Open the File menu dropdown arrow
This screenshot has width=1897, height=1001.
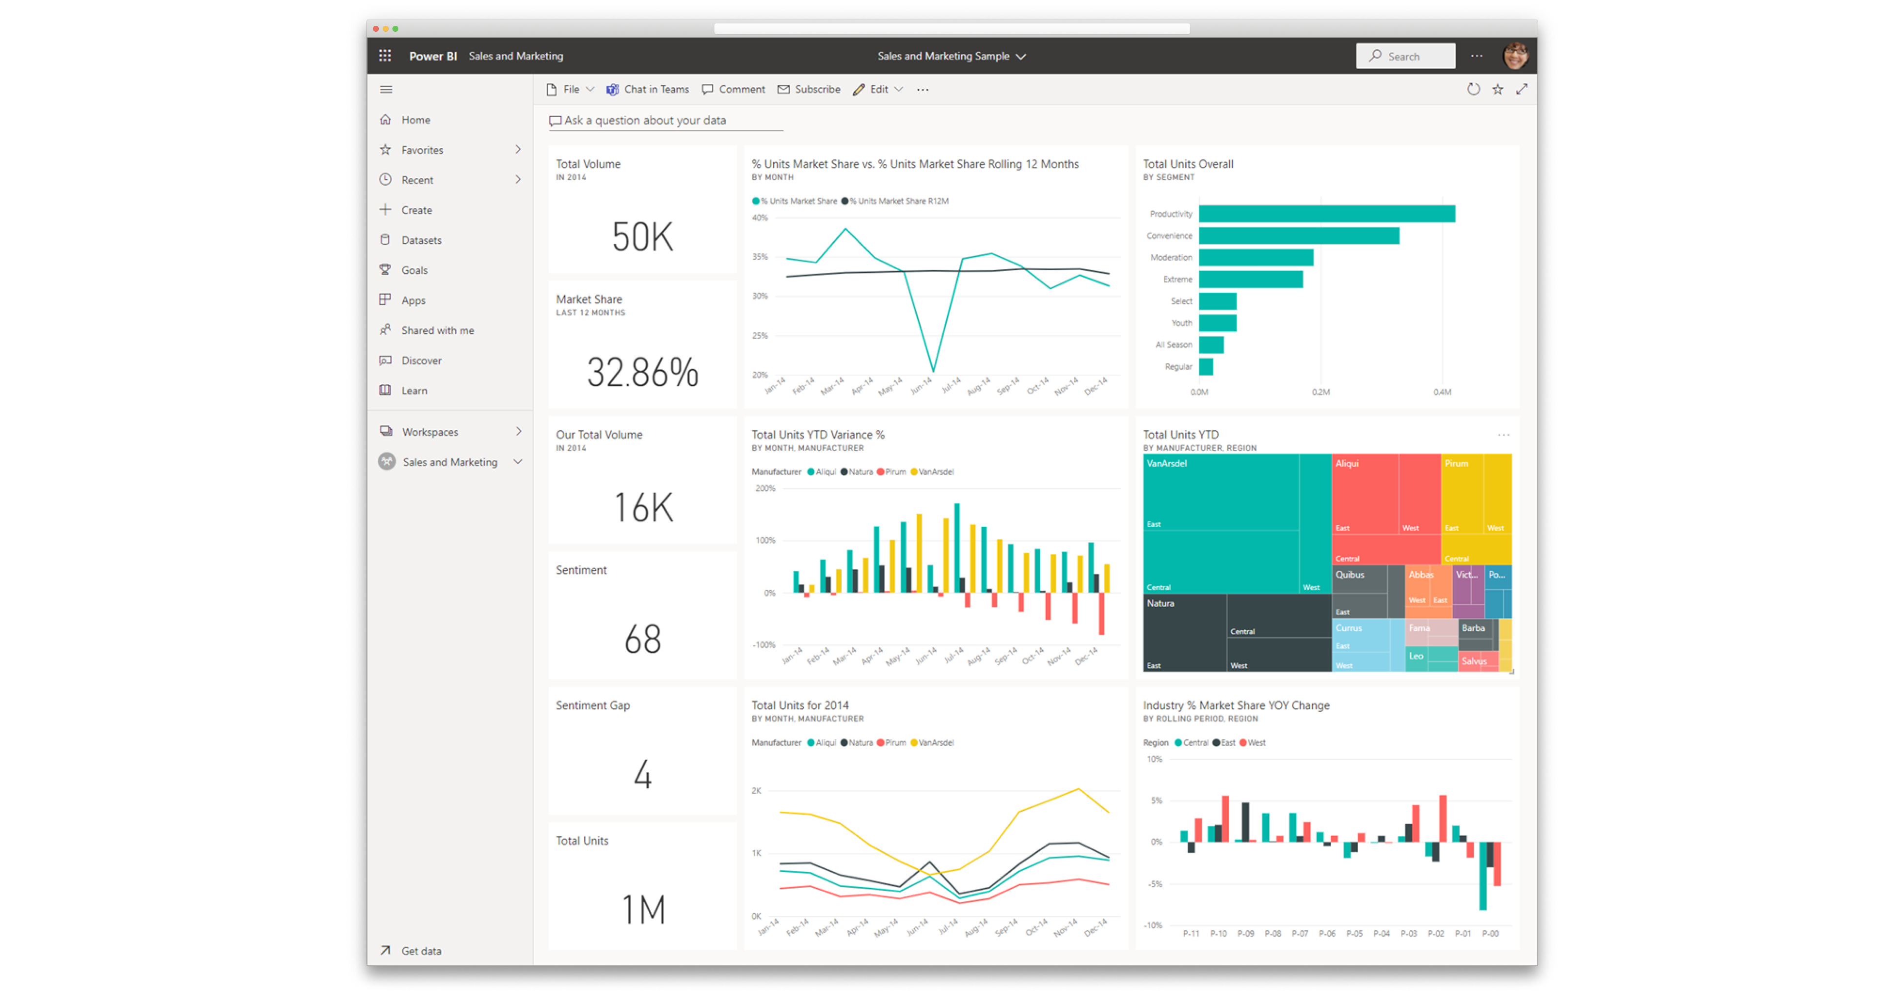coord(590,89)
